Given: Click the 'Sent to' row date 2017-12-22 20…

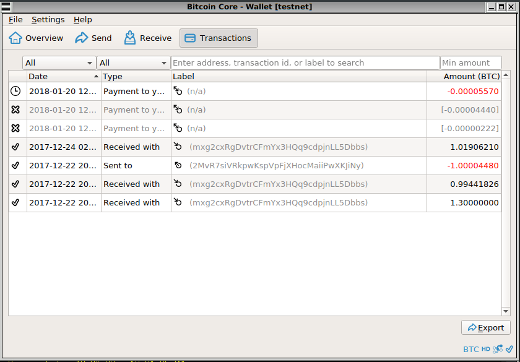Looking at the screenshot, I should click(63, 165).
